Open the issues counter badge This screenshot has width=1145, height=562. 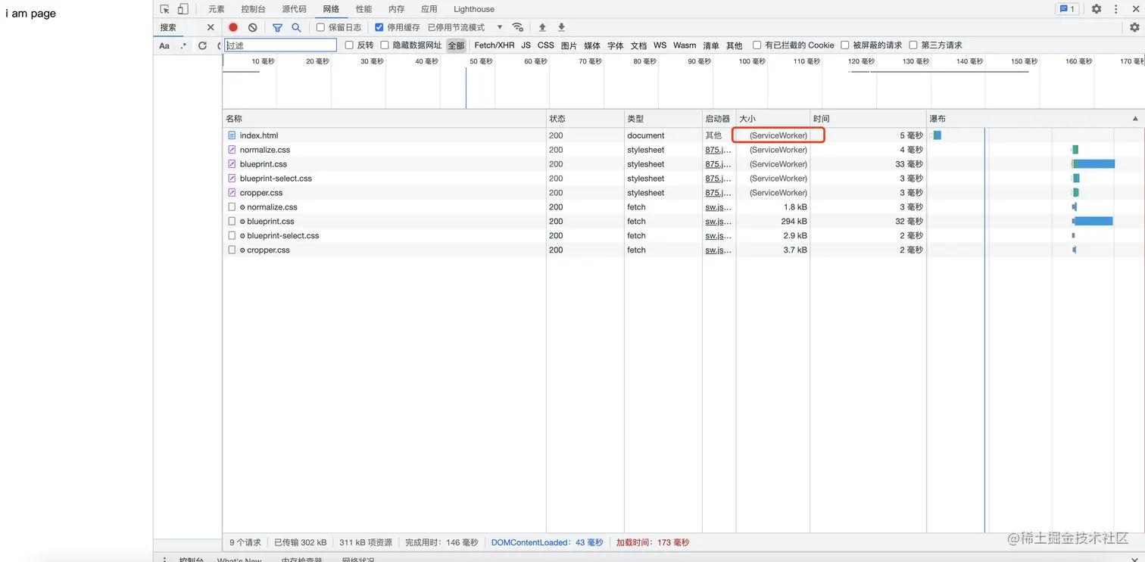tap(1067, 9)
